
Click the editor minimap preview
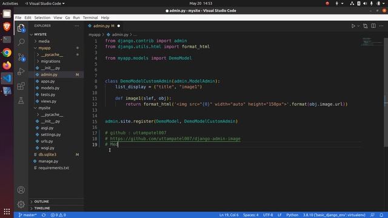[x=372, y=42]
